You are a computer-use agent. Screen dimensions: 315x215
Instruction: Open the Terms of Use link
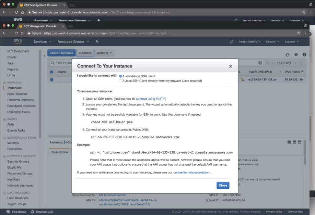tap(295, 212)
